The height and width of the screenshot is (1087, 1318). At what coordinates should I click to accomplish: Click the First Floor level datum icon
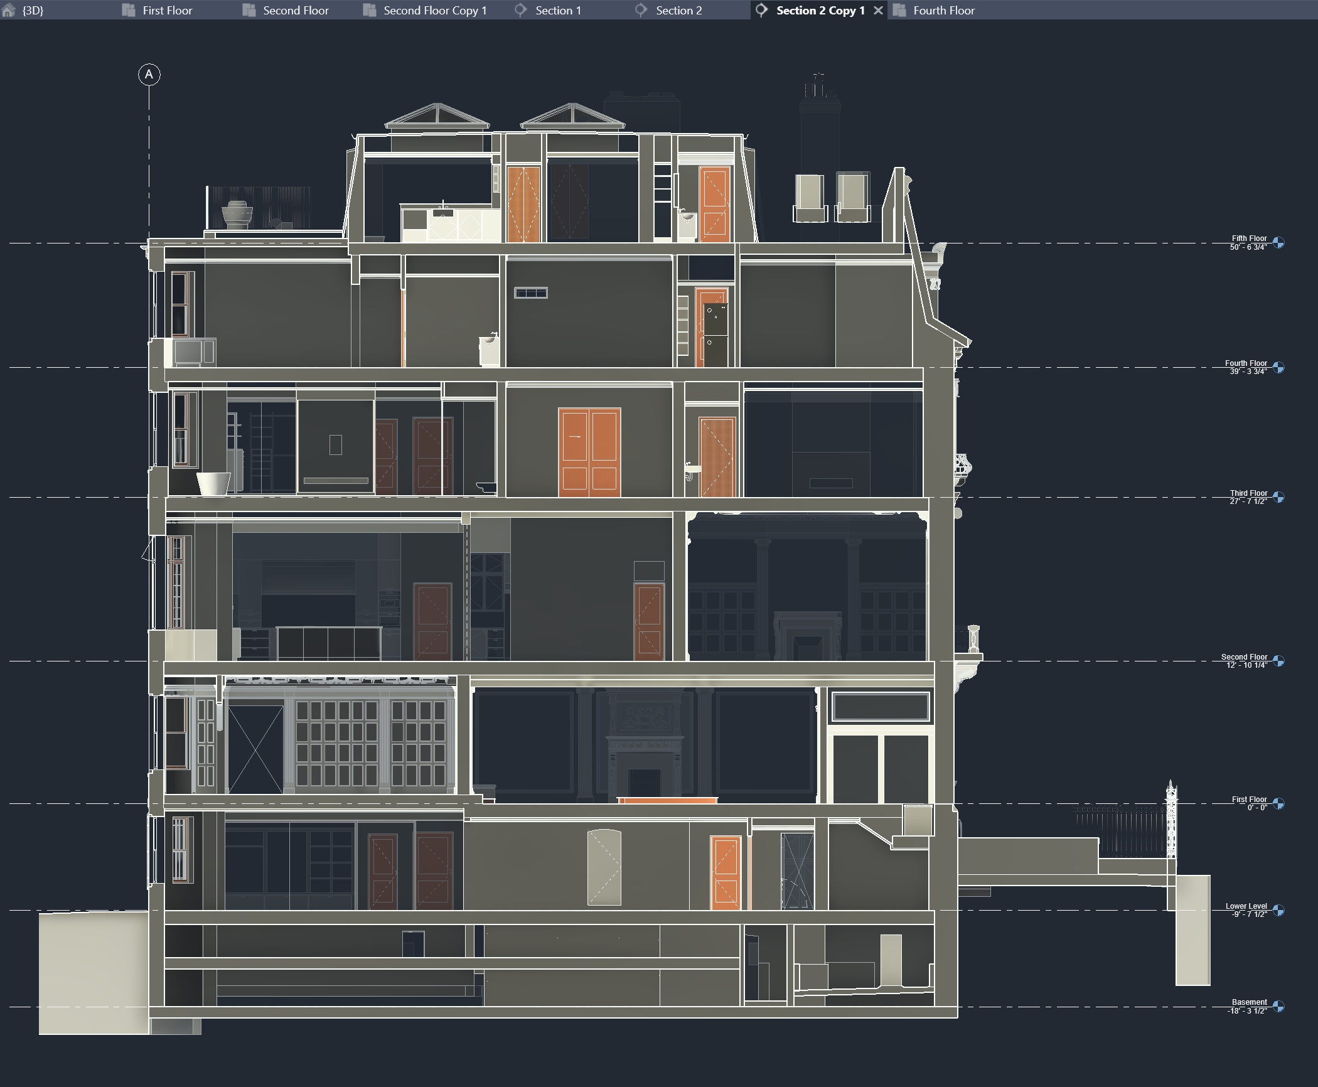1278,805
